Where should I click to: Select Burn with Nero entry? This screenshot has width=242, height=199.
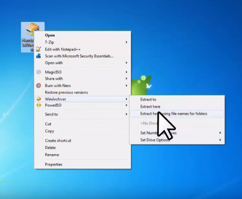click(82, 85)
